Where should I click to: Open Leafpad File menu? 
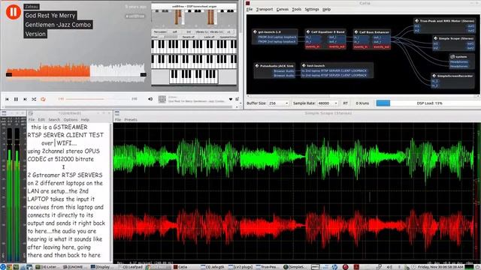[32, 120]
